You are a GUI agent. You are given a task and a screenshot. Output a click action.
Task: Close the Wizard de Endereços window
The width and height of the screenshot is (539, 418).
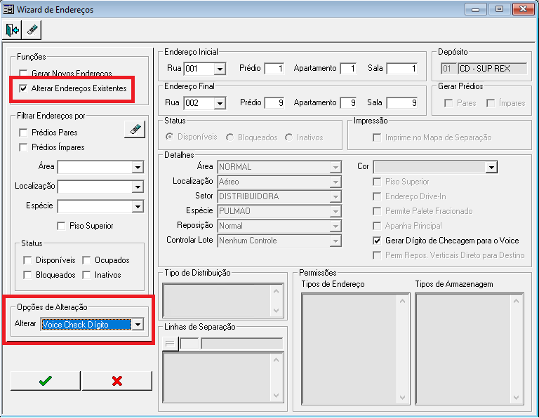click(x=523, y=9)
